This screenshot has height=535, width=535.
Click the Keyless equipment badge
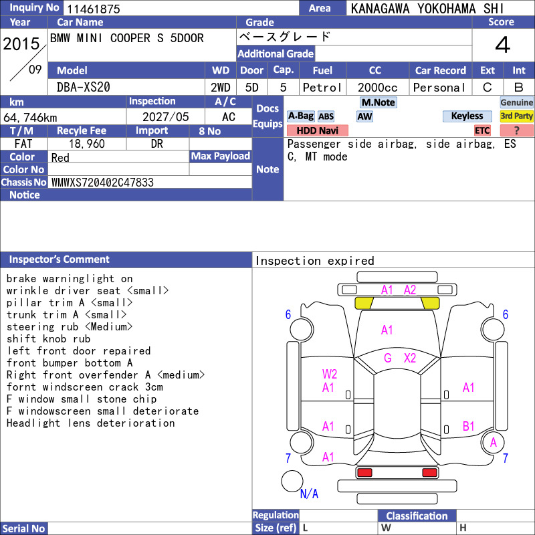pyautogui.click(x=467, y=116)
